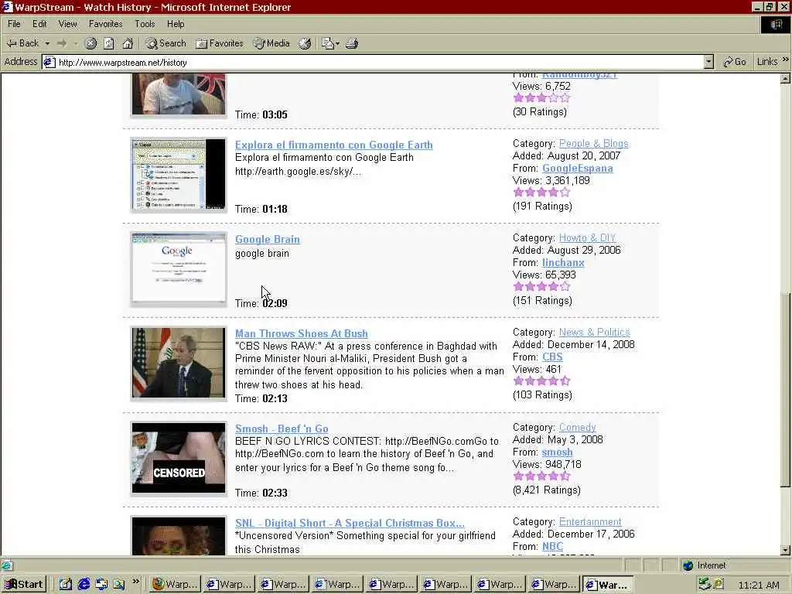Image resolution: width=792 pixels, height=594 pixels.
Task: Stop page loading with the Stop icon
Action: tap(90, 43)
